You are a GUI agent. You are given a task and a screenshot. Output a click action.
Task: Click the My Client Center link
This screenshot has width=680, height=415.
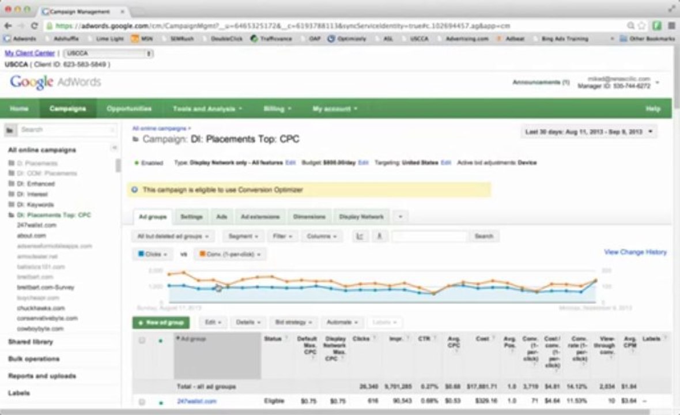pos(29,54)
